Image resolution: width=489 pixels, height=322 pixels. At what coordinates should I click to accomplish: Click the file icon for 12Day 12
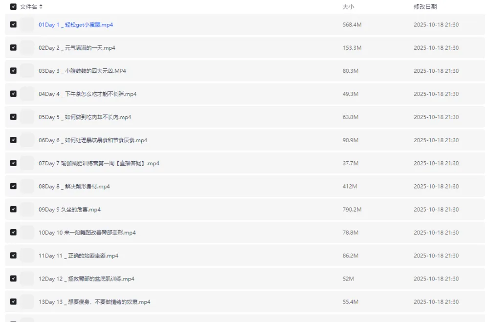[x=27, y=279]
